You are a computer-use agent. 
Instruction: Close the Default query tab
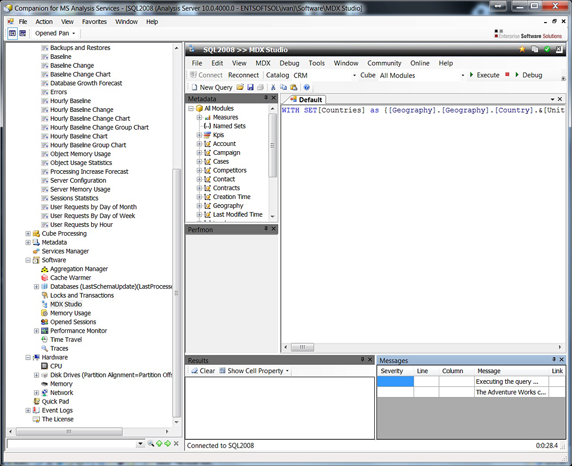[x=559, y=99]
